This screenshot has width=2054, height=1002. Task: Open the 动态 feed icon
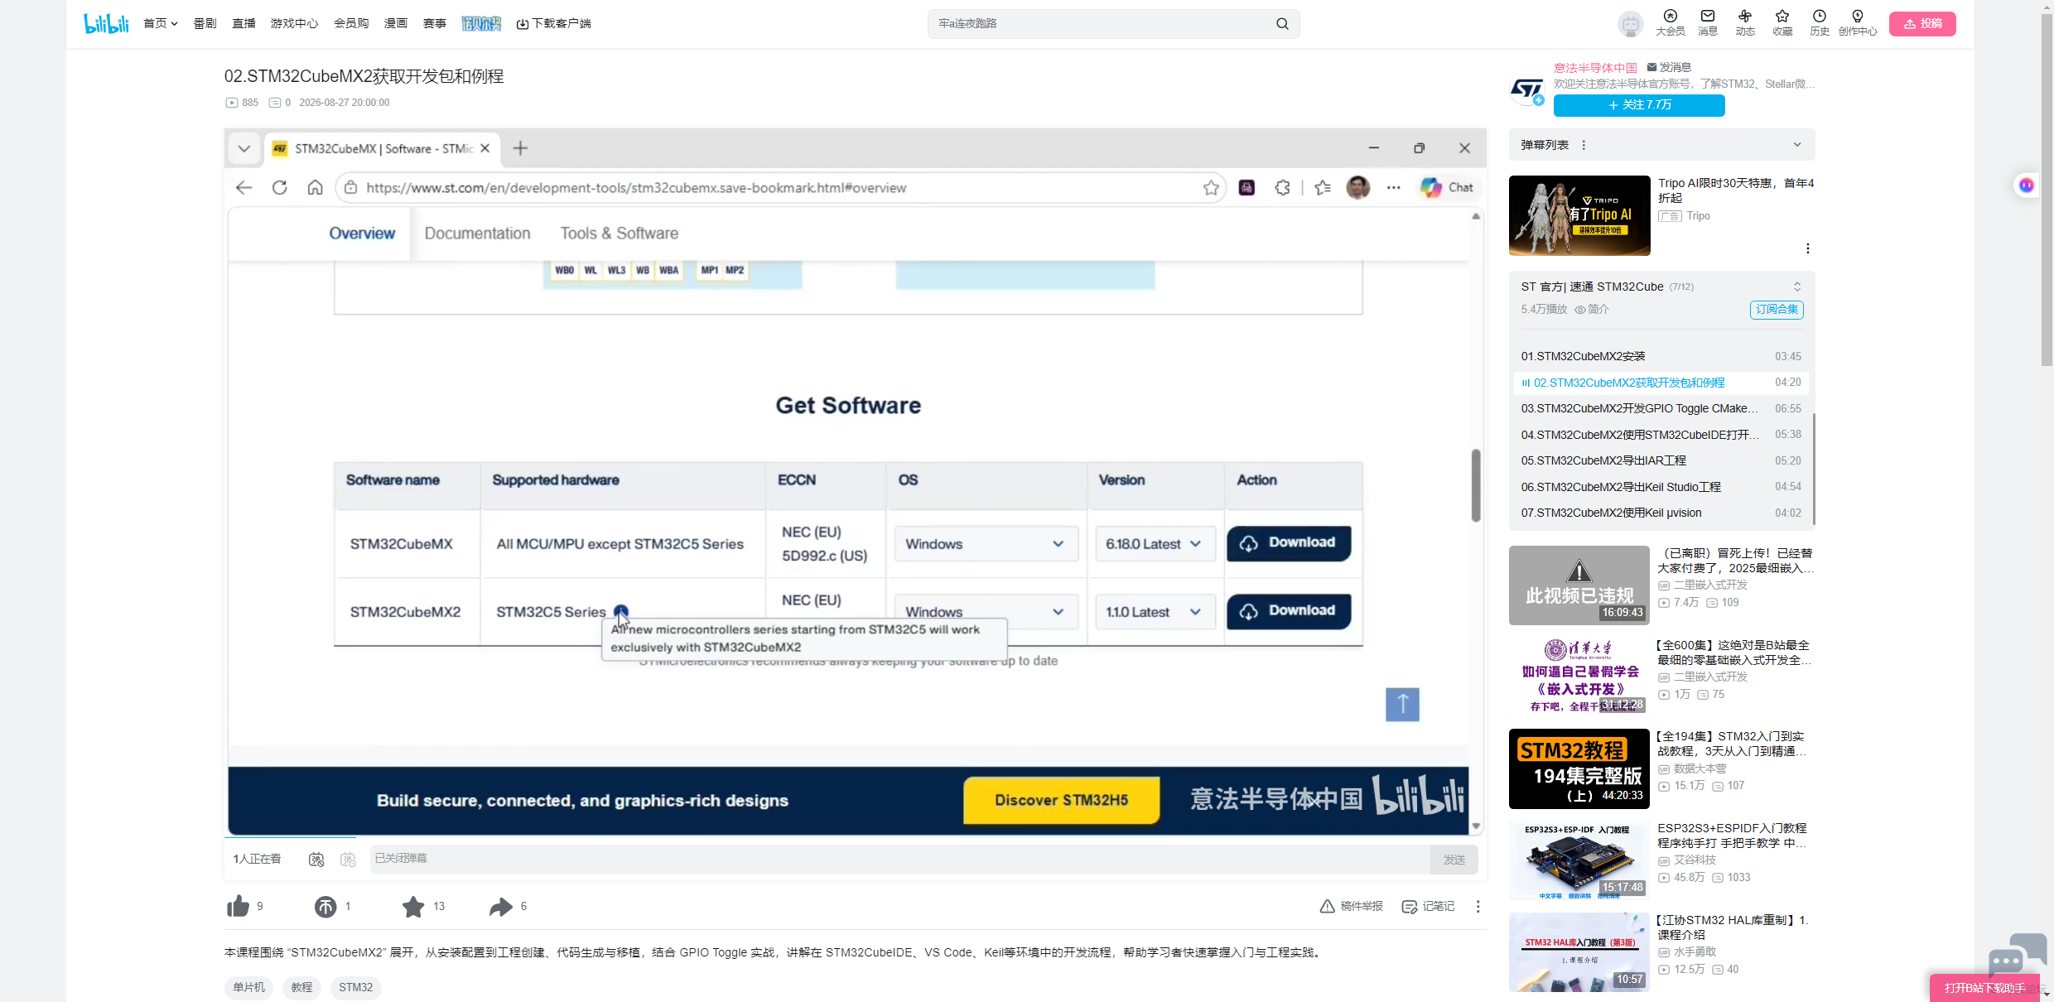pyautogui.click(x=1745, y=22)
